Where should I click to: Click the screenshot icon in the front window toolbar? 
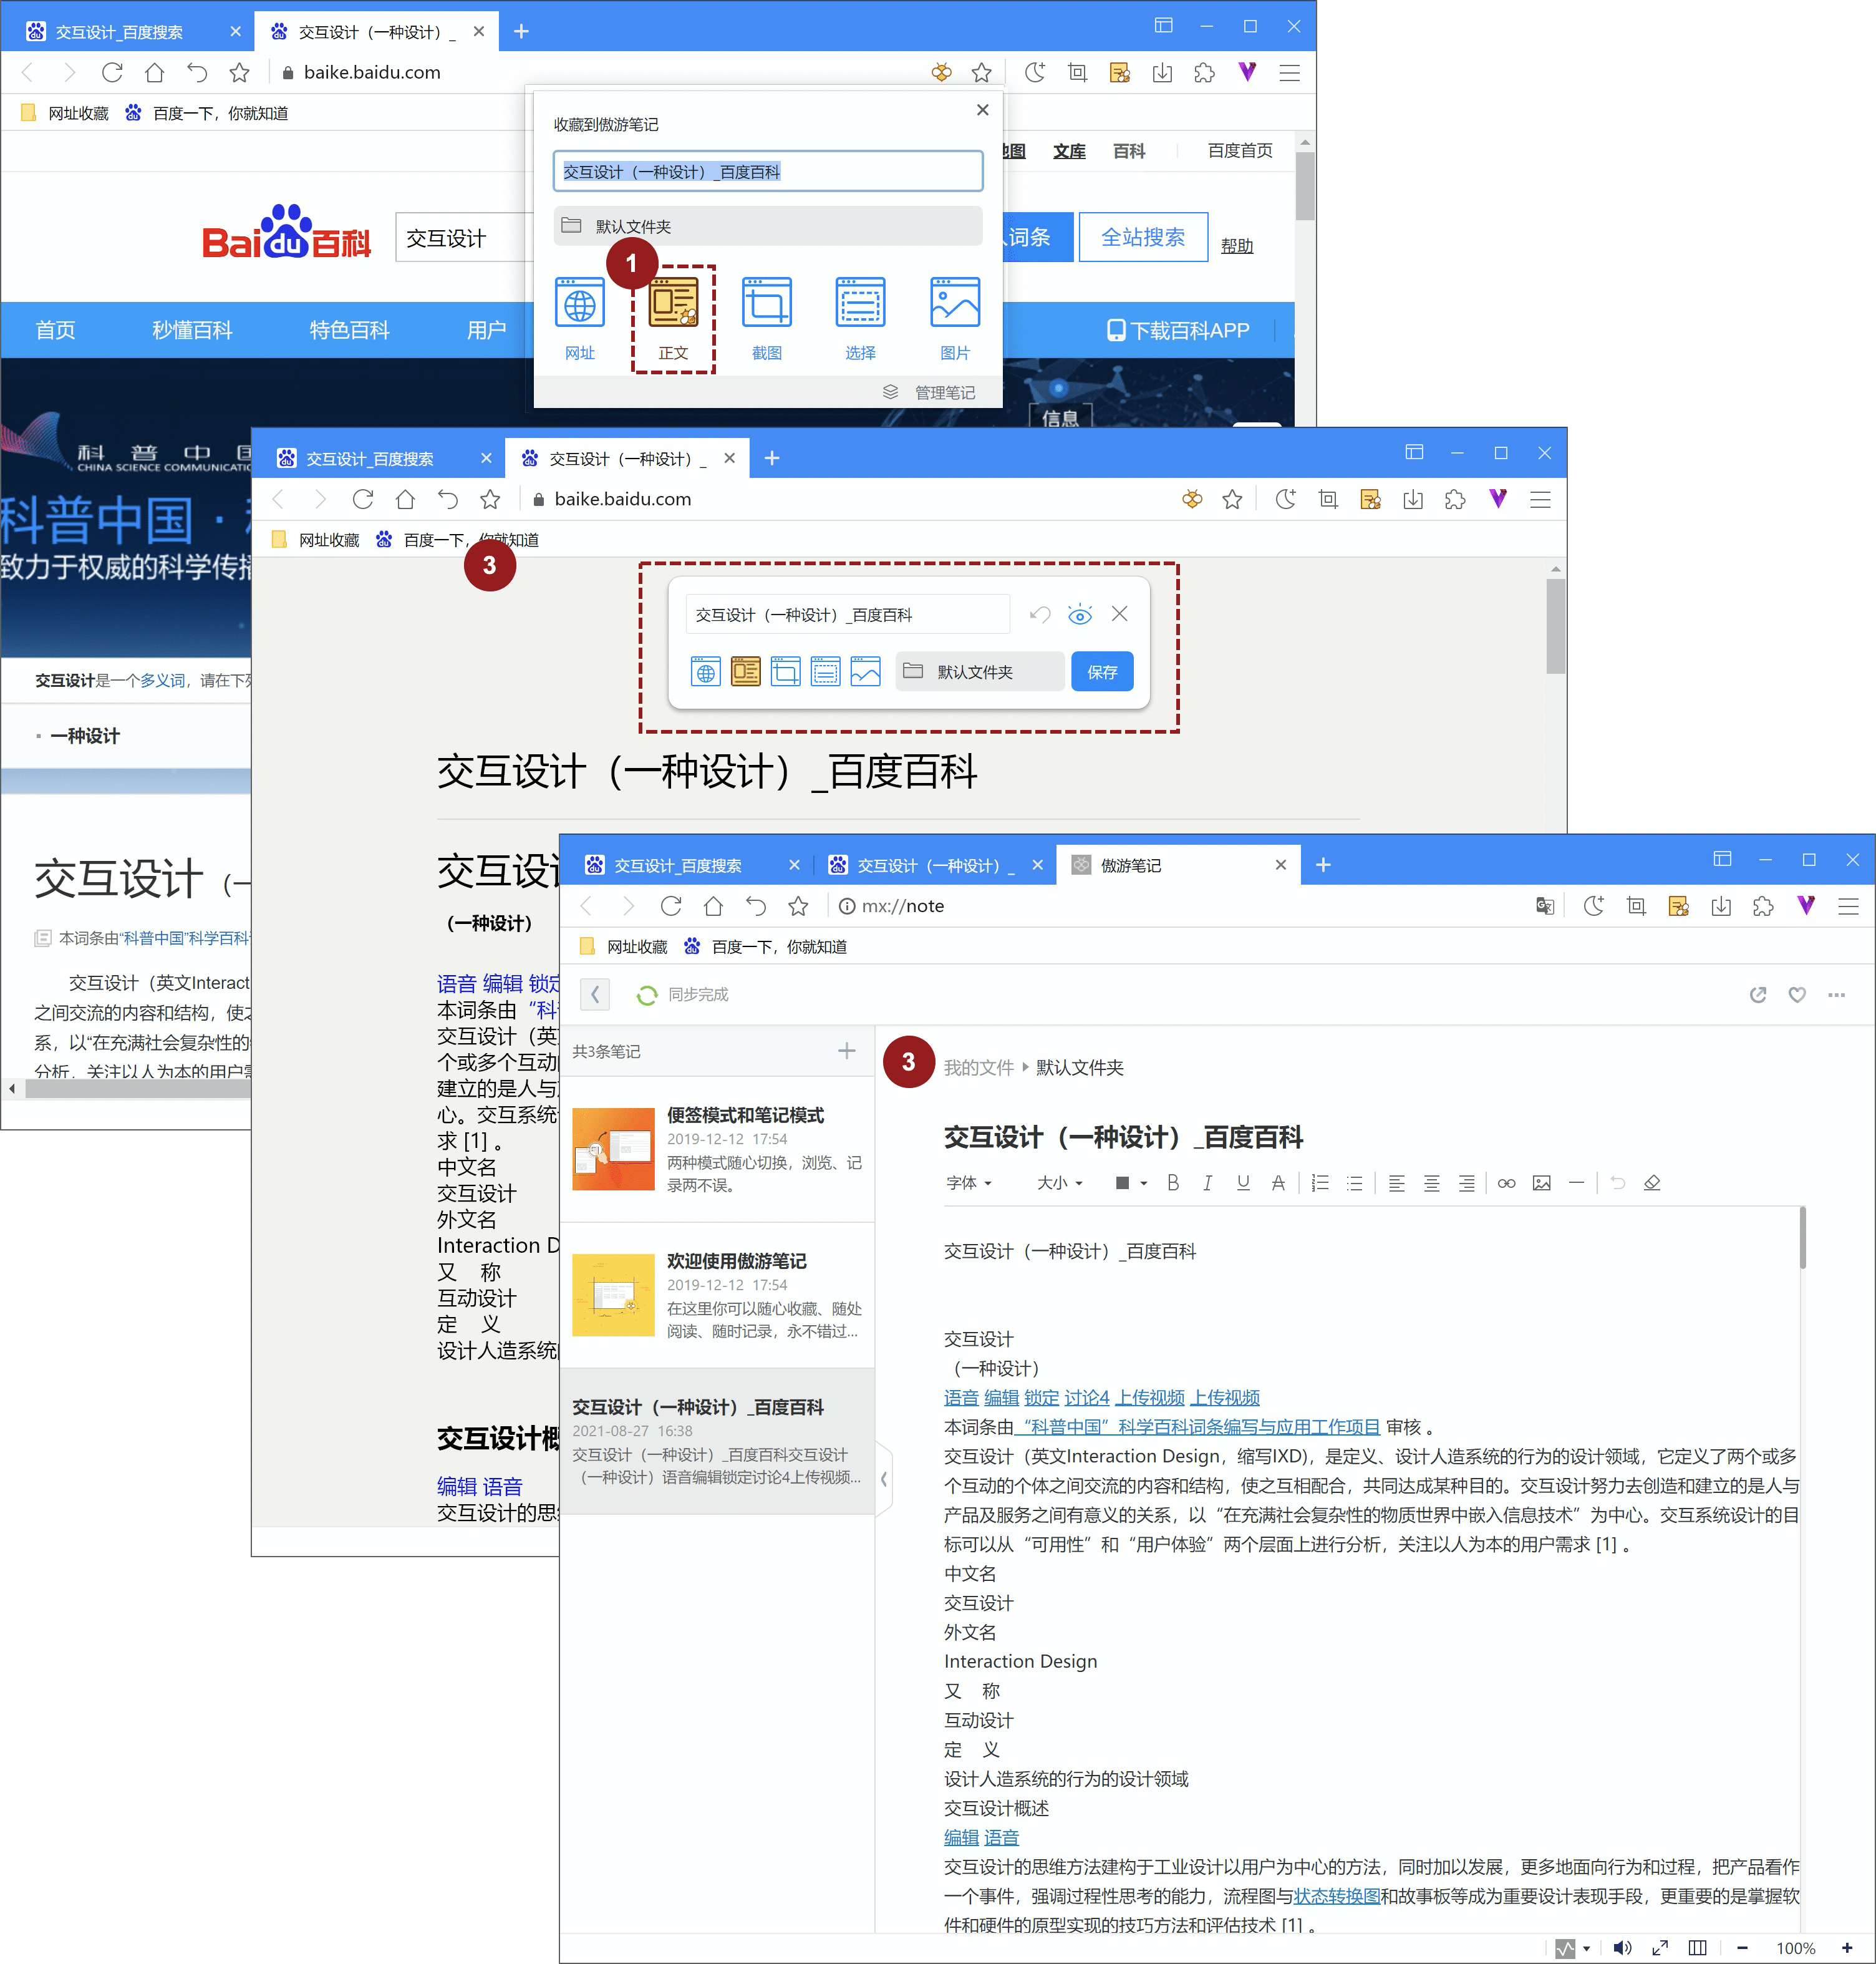[x=1636, y=905]
